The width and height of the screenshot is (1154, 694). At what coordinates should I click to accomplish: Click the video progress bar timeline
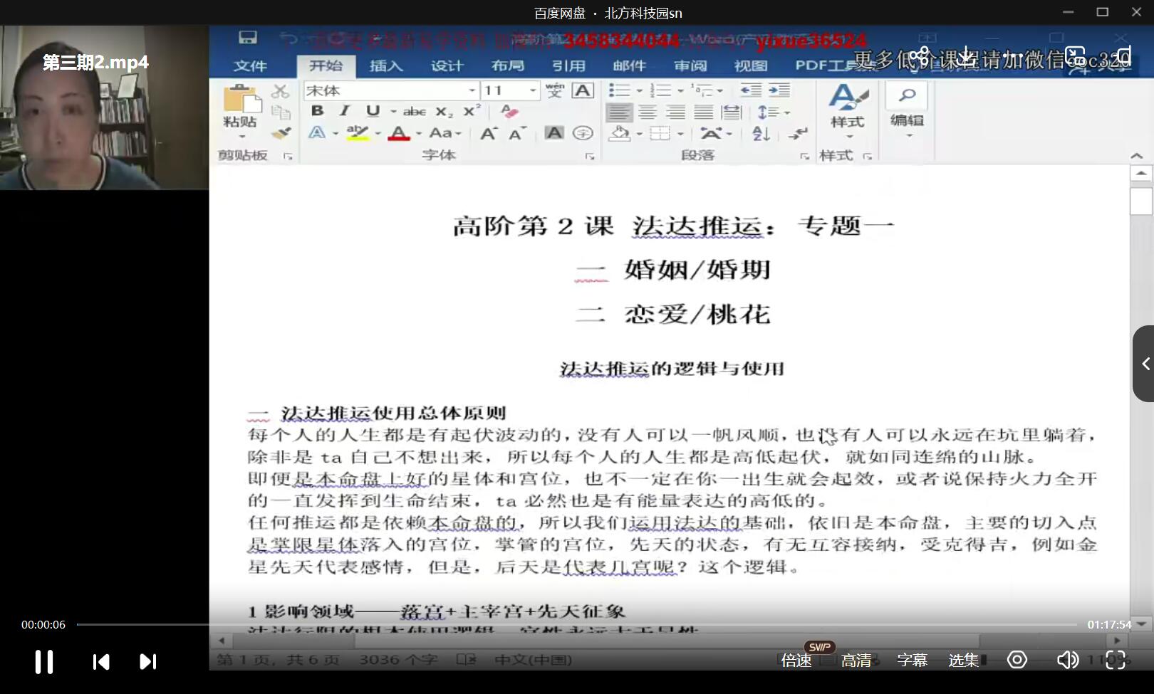[x=570, y=625]
